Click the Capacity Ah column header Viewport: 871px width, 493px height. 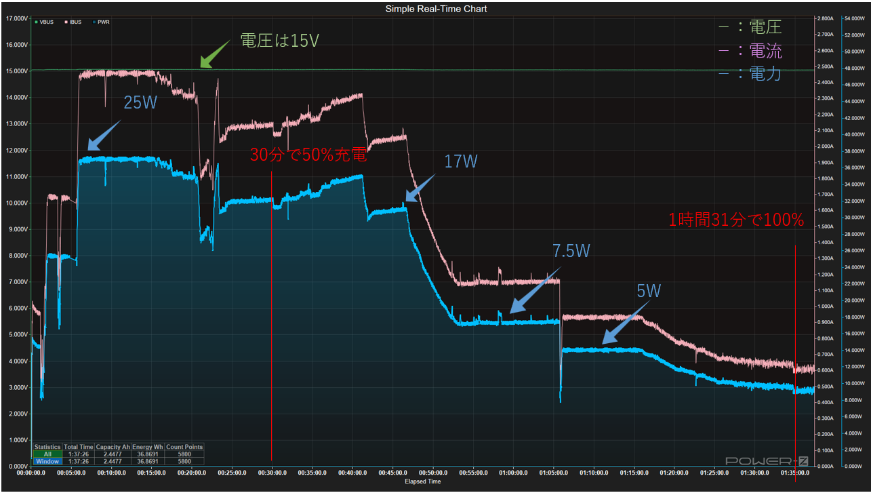tap(113, 448)
